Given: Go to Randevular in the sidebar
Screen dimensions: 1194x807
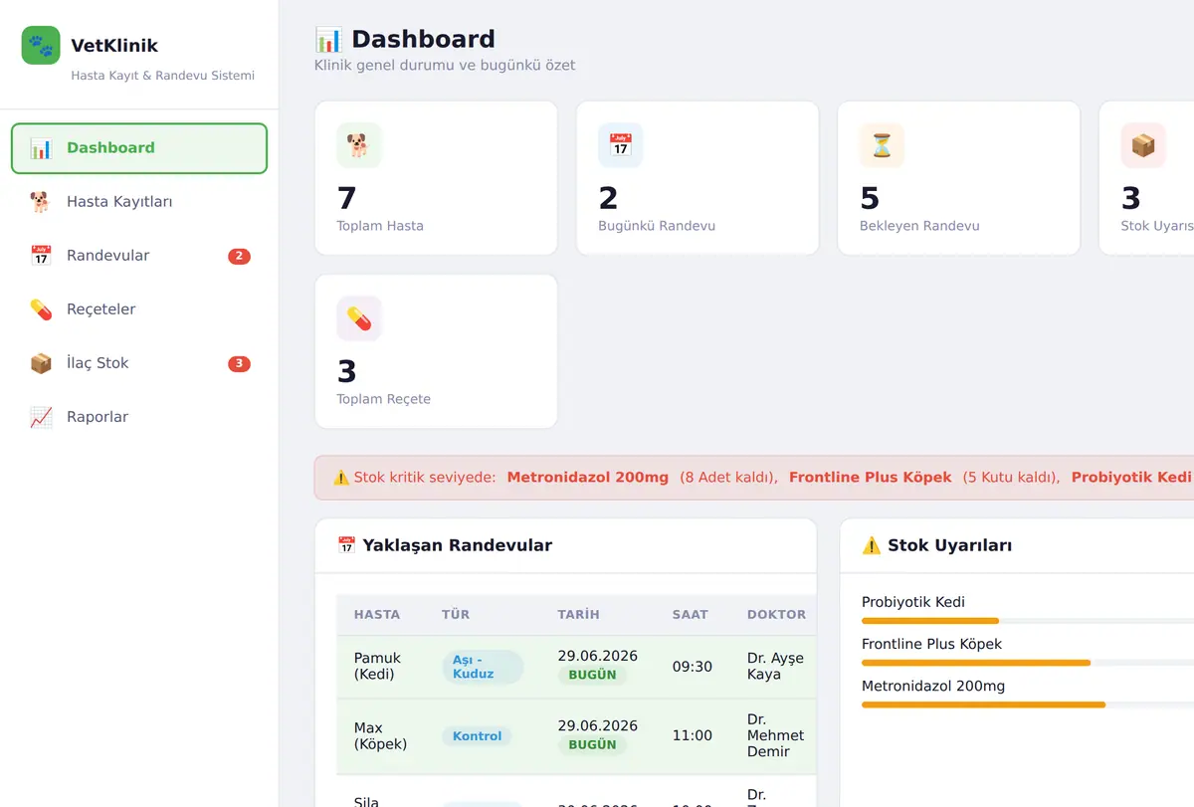Looking at the screenshot, I should click(139, 256).
